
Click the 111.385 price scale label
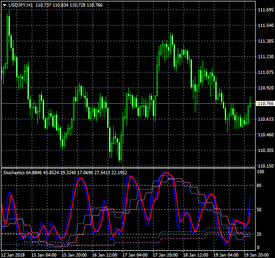266,41
